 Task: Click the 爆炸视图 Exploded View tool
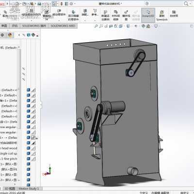pos(126,16)
